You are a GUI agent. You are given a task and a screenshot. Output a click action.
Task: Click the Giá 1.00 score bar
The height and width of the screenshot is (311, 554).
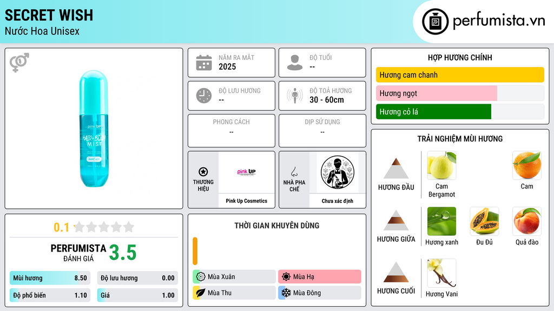137,295
